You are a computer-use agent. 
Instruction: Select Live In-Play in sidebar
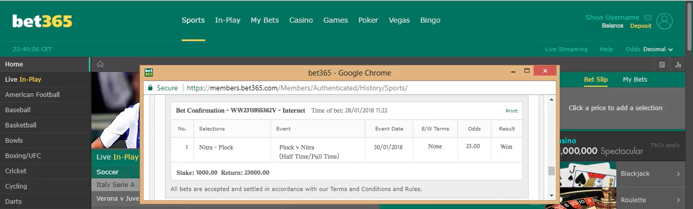point(45,80)
